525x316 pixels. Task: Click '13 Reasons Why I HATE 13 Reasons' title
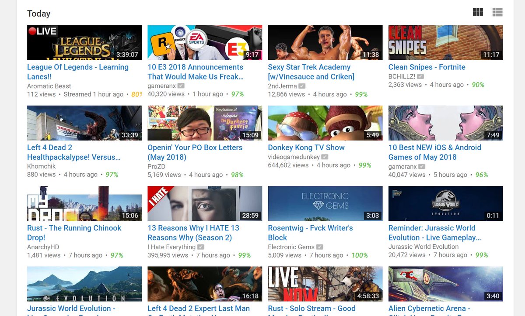coord(193,233)
